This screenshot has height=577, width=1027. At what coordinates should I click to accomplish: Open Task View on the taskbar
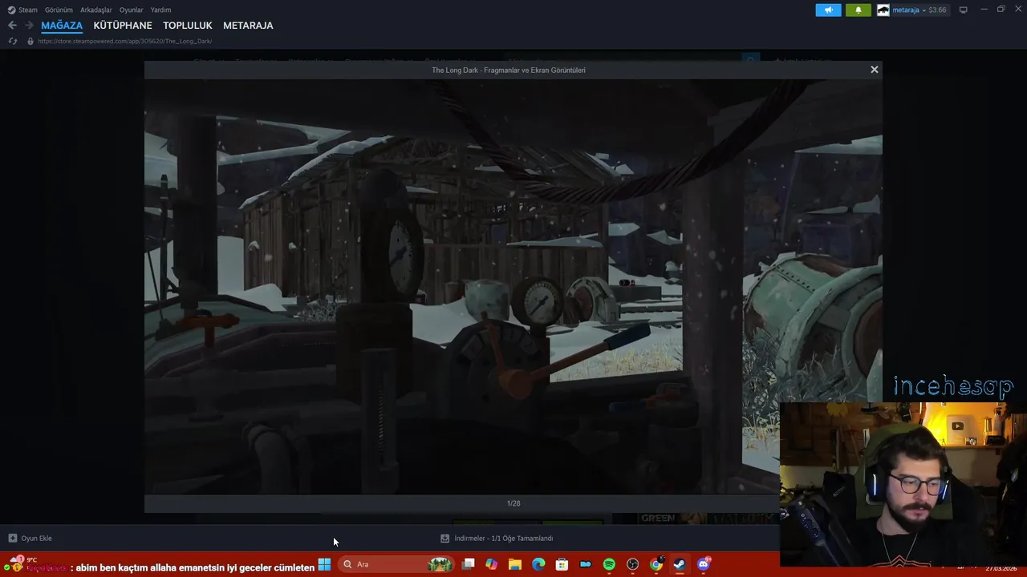coord(469,564)
